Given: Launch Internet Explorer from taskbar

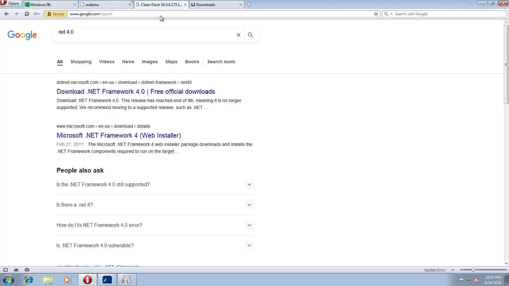Looking at the screenshot, I should pos(29,280).
